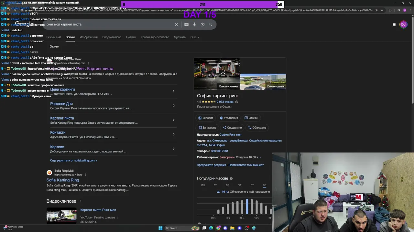Image resolution: width=414 pixels, height=232 pixels.
Task: Open the Chrome profile DJ toolbar icon
Action: 405,10
